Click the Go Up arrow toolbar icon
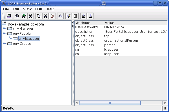The width and height of the screenshot is (169, 112). coord(60,16)
